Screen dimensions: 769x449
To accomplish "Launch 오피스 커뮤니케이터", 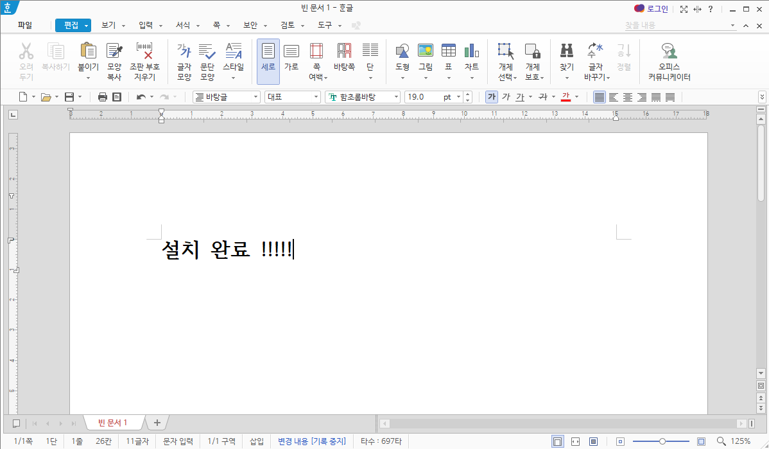I will click(x=669, y=61).
